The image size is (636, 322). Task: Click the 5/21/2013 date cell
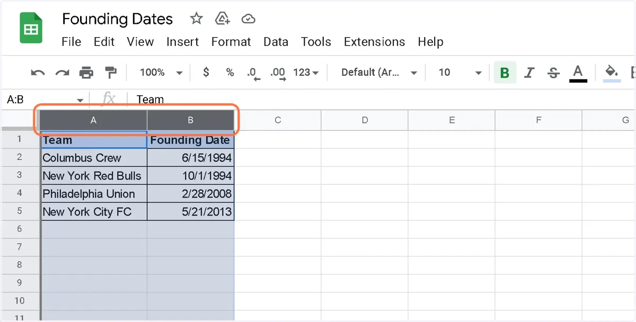[x=190, y=212]
